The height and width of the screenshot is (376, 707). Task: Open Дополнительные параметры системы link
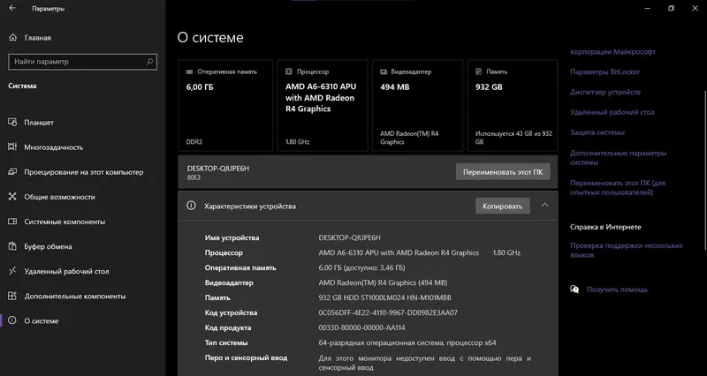coord(618,158)
